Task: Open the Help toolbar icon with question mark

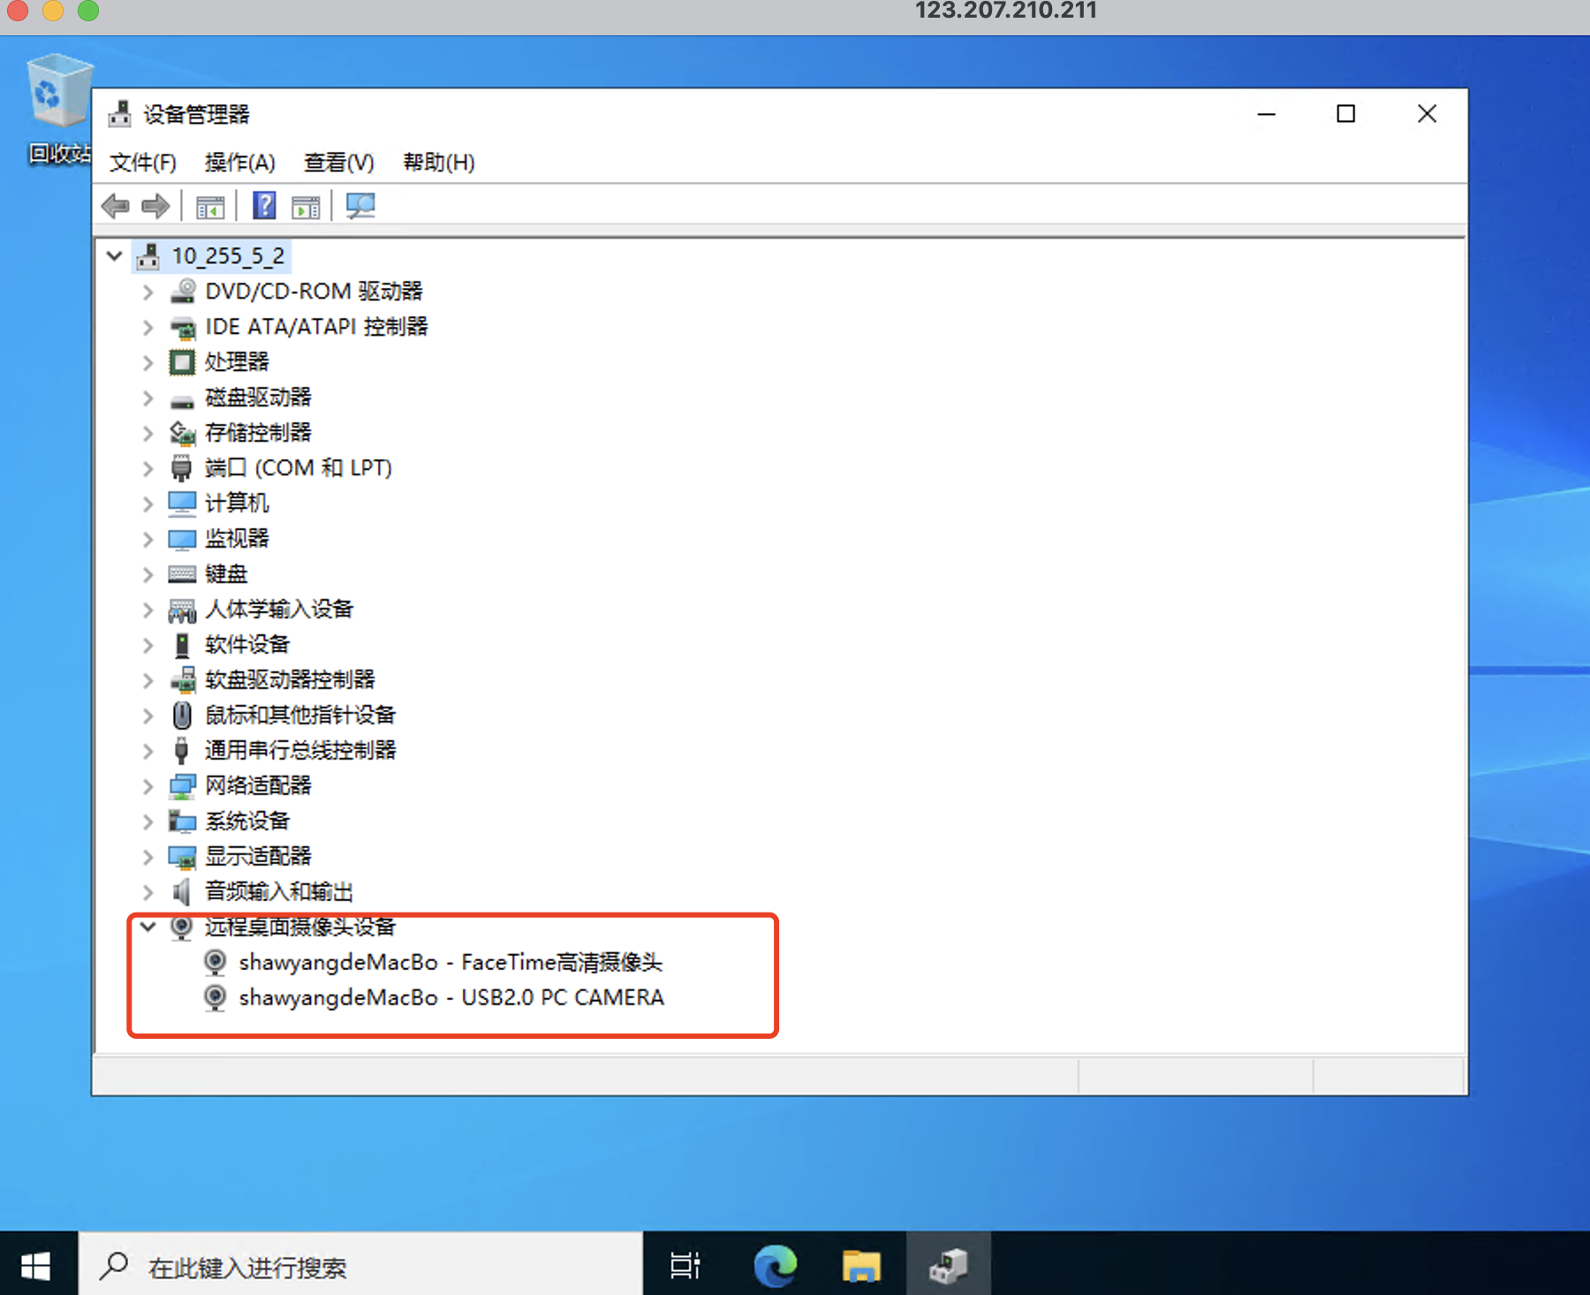Action: click(264, 206)
